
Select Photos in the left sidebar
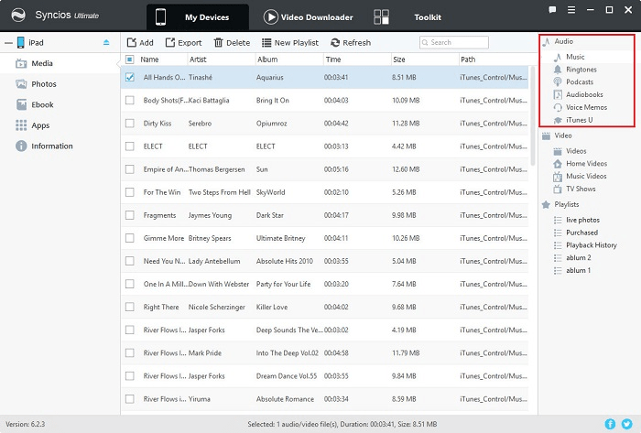(x=43, y=84)
